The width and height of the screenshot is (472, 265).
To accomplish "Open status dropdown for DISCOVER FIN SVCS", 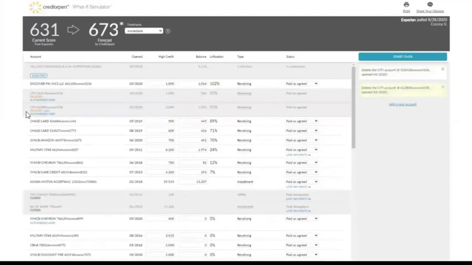I will coord(302,84).
